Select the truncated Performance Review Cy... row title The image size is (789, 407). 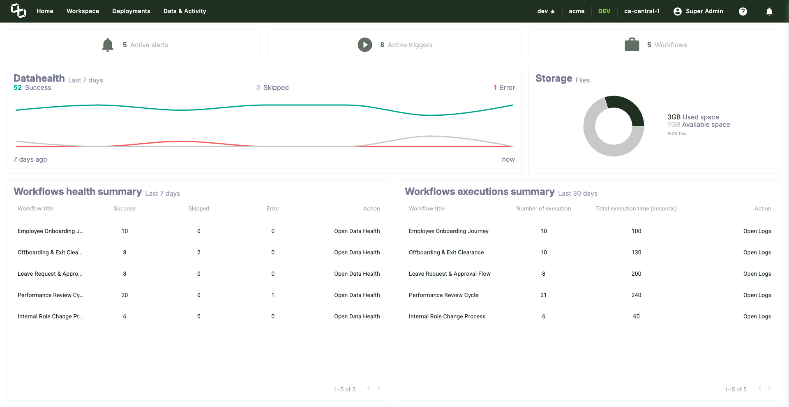point(51,295)
